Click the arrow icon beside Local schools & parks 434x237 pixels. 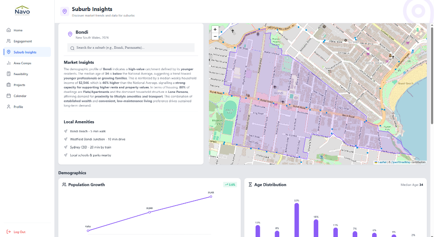tap(66, 155)
